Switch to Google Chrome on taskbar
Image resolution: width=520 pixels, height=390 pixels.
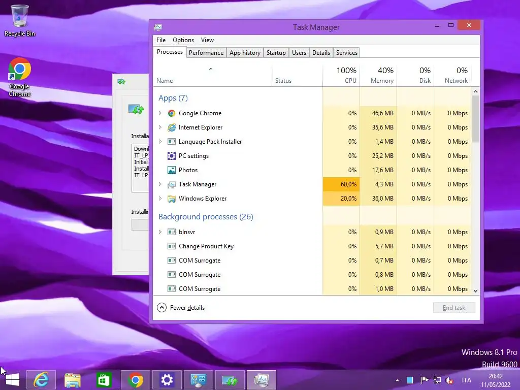pyautogui.click(x=135, y=380)
